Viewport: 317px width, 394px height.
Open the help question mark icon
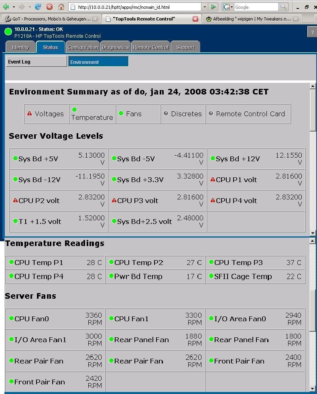tap(312, 32)
